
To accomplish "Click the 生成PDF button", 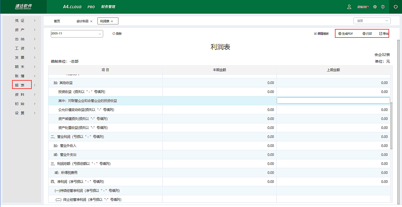I will tap(346, 34).
